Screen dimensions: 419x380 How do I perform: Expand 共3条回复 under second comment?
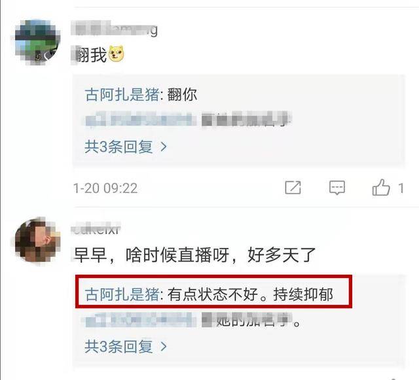(126, 347)
